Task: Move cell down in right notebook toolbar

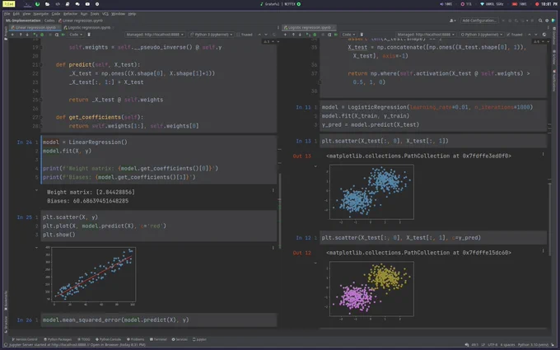Action: [x=300, y=35]
